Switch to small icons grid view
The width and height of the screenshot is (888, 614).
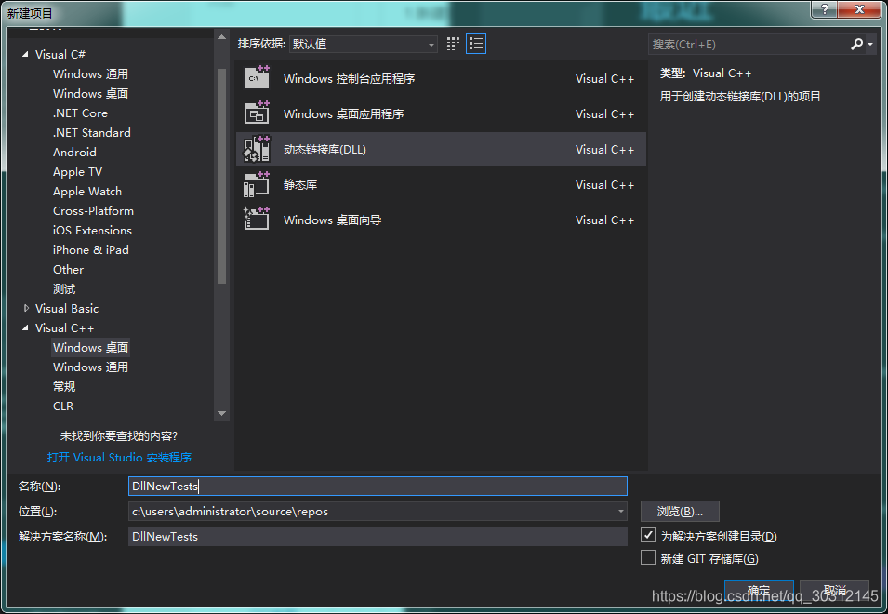pos(453,44)
